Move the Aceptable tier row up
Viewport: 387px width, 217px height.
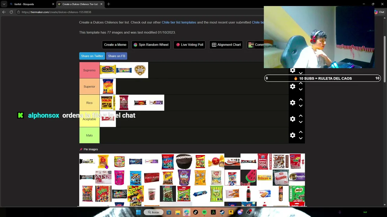click(x=301, y=116)
